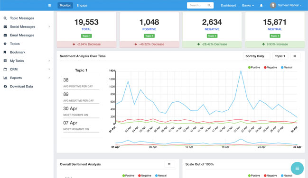Toggle Negative series in chart legend
The width and height of the screenshot is (308, 178).
[x=271, y=67]
